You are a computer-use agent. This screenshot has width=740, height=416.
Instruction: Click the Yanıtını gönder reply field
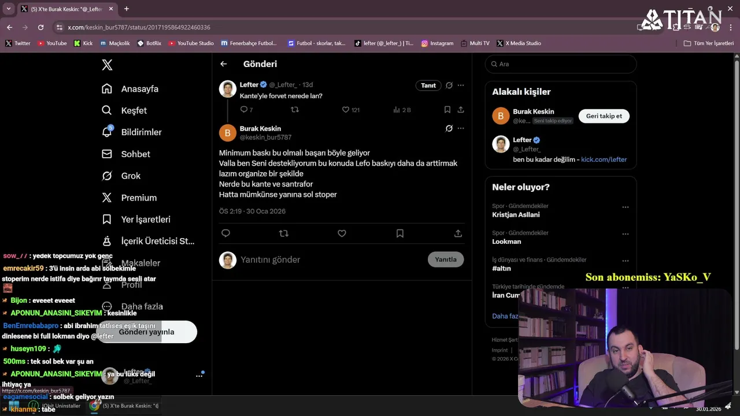[x=330, y=260]
